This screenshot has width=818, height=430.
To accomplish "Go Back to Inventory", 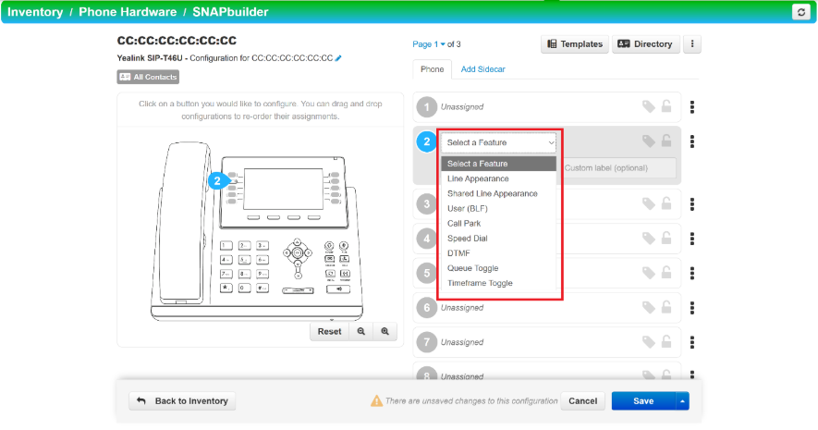I will (x=182, y=400).
